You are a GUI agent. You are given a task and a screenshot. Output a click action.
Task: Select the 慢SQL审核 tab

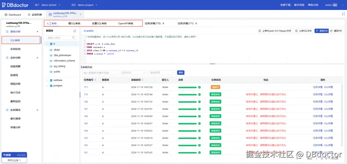pyautogui.click(x=74, y=23)
